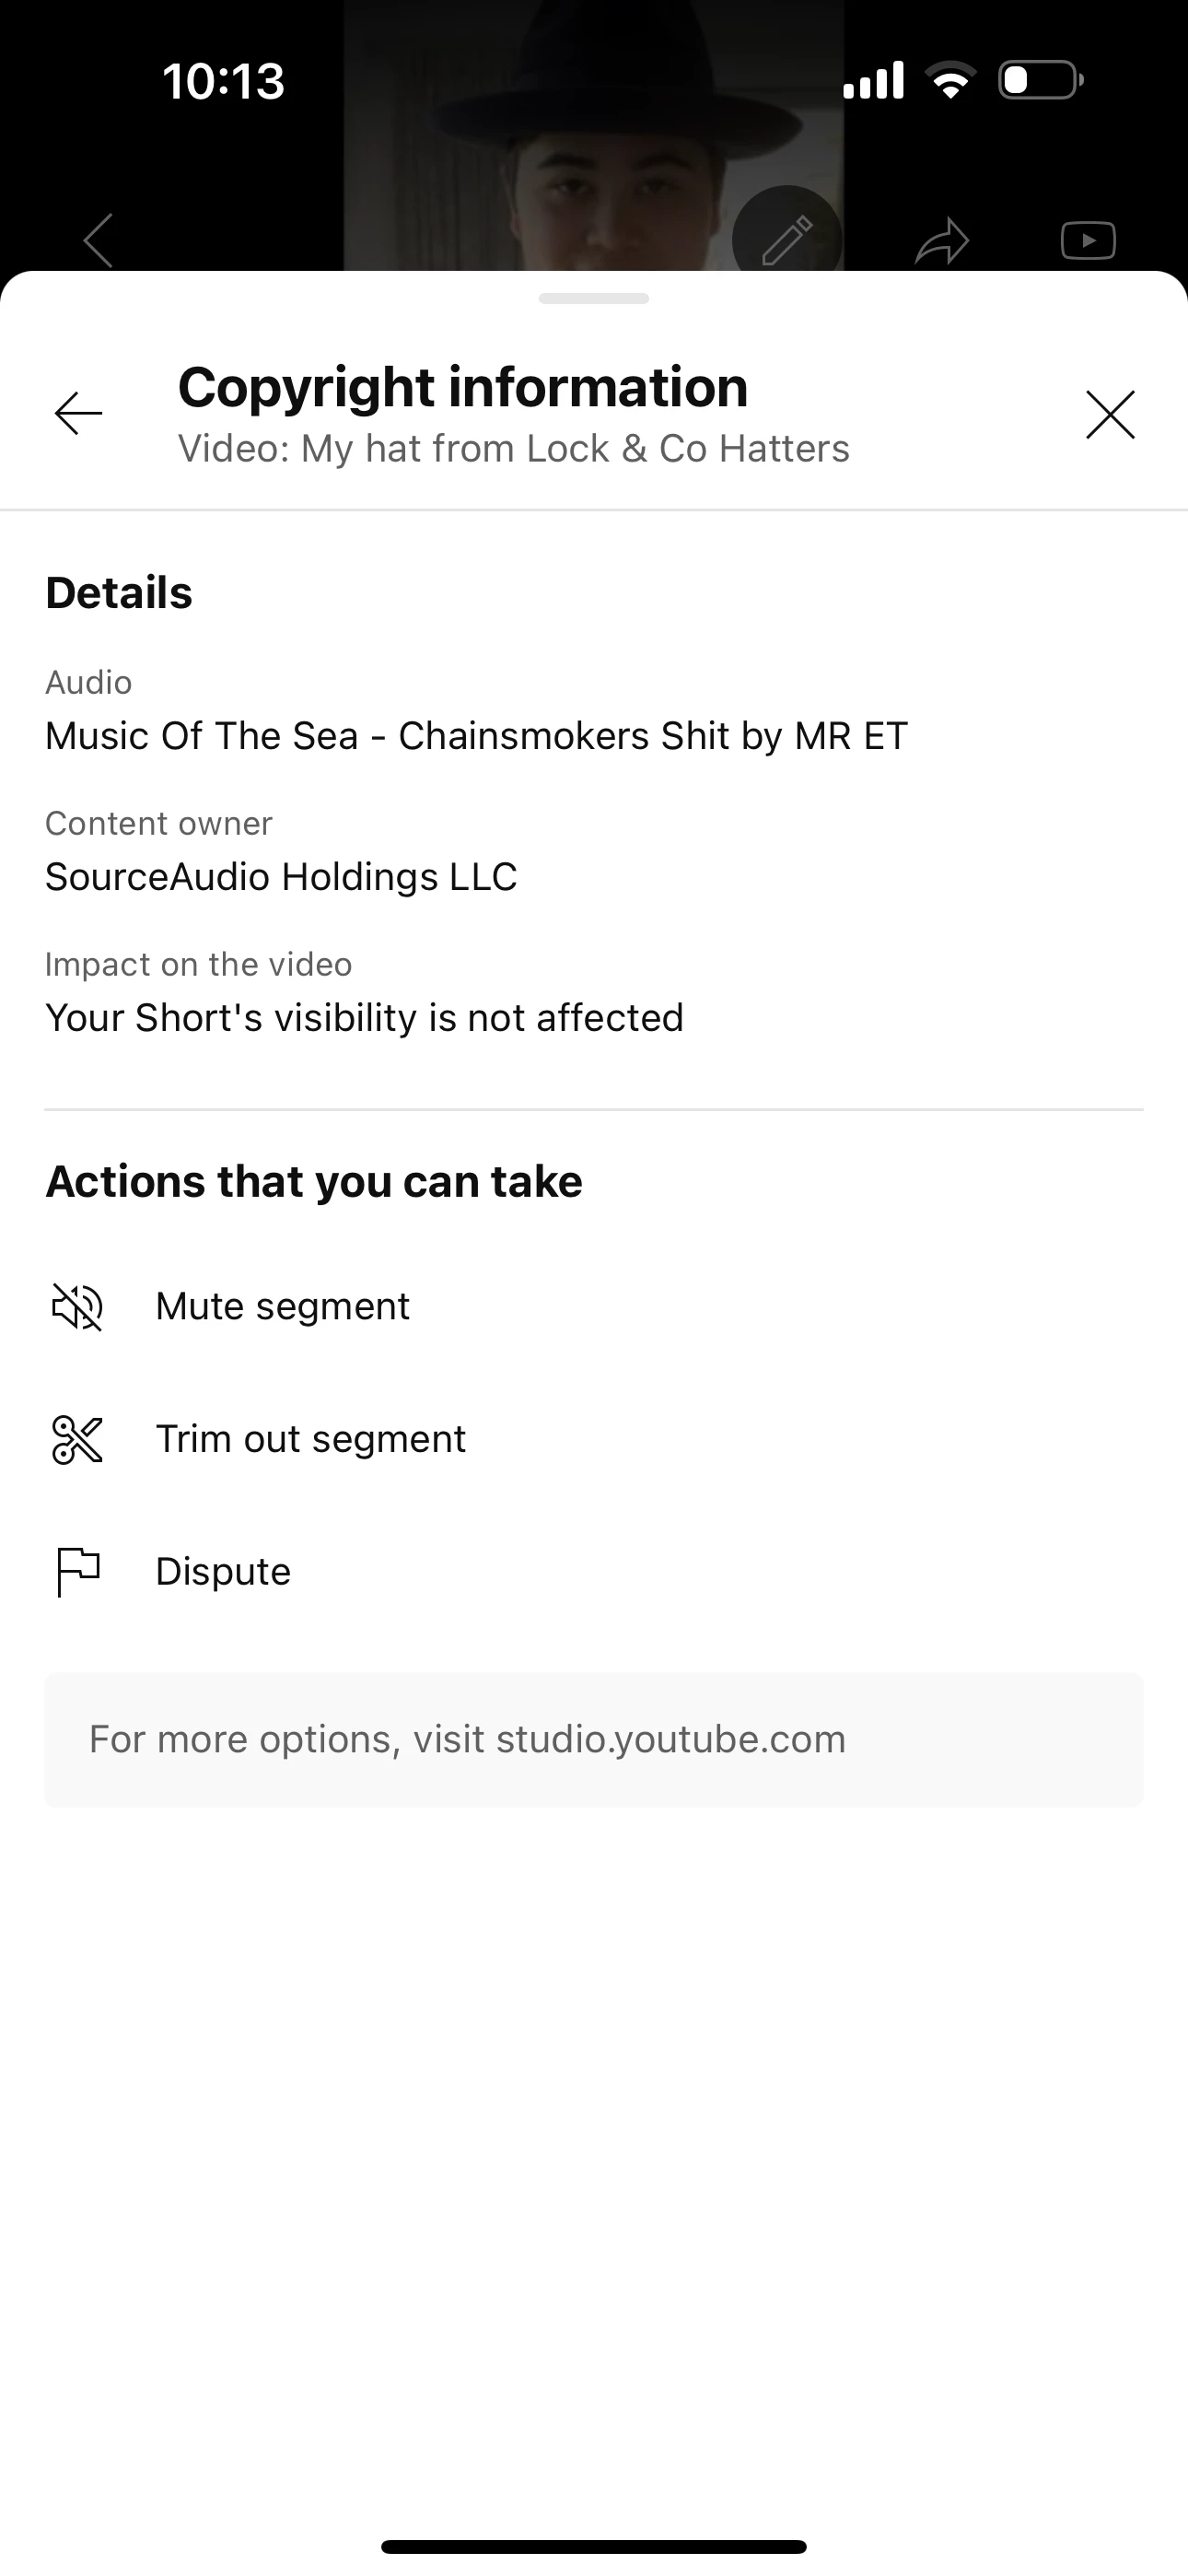
Task: Tap SourceAudio Holdings LLC content owner
Action: point(281,877)
